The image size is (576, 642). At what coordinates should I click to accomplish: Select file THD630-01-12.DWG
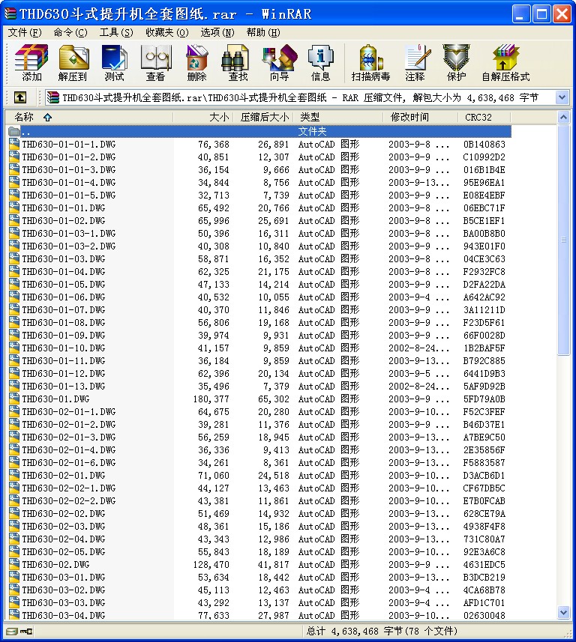[x=64, y=373]
